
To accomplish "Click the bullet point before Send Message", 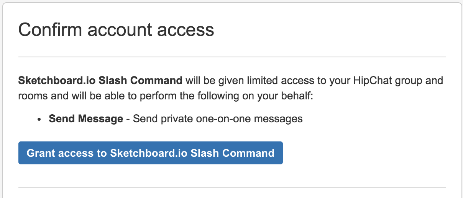I will pos(39,119).
